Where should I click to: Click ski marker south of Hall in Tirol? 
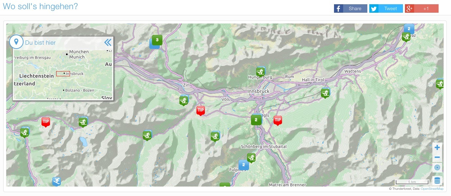tap(325, 93)
